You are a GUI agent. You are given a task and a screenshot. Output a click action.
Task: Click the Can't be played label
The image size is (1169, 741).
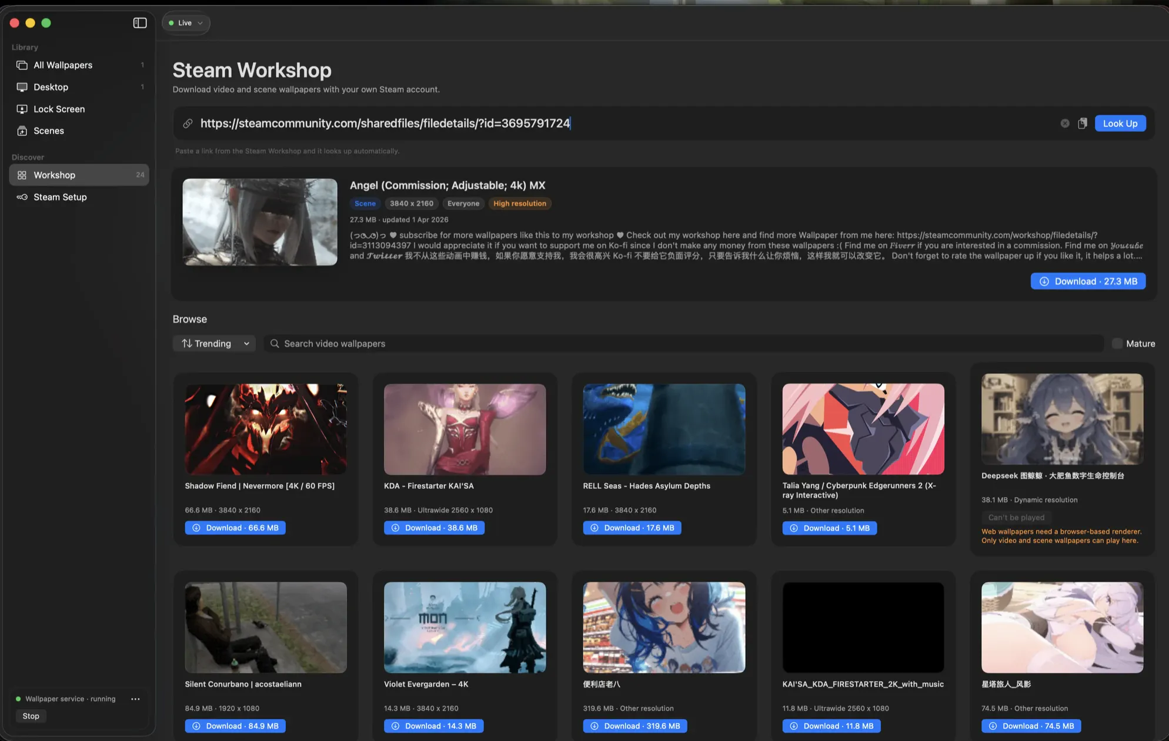pos(1016,517)
